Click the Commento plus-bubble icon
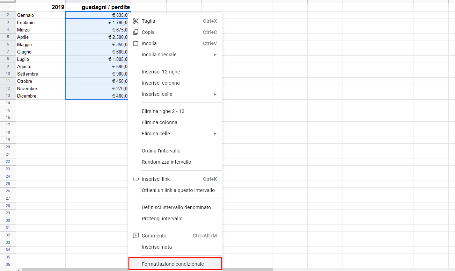This screenshot has width=455, height=271. coord(136,236)
